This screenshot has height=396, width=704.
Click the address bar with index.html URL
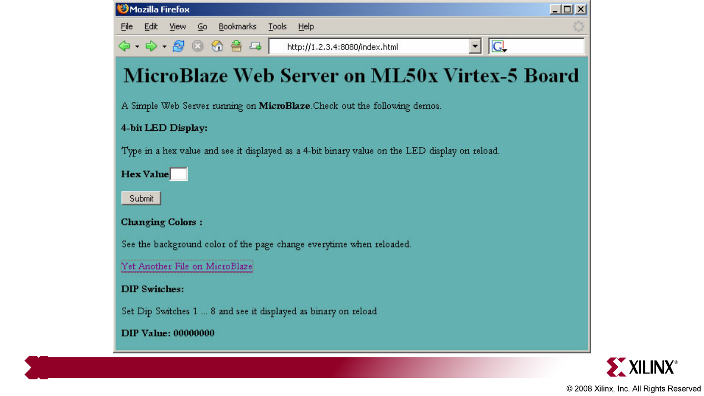(370, 47)
